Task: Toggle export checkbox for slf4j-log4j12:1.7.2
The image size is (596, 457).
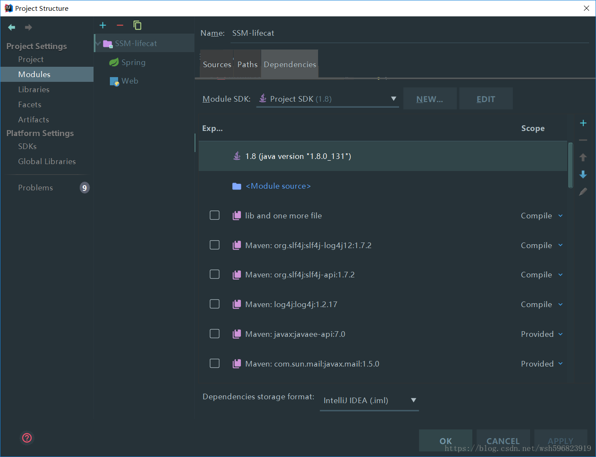Action: point(215,245)
